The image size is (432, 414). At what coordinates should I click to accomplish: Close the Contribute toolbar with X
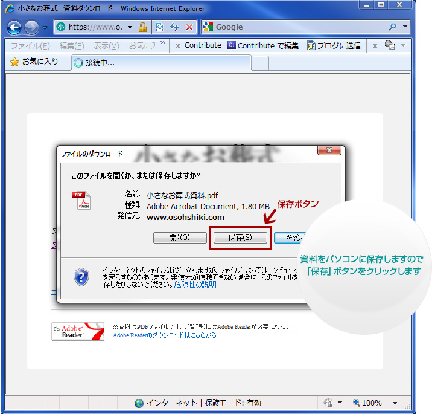click(x=178, y=46)
